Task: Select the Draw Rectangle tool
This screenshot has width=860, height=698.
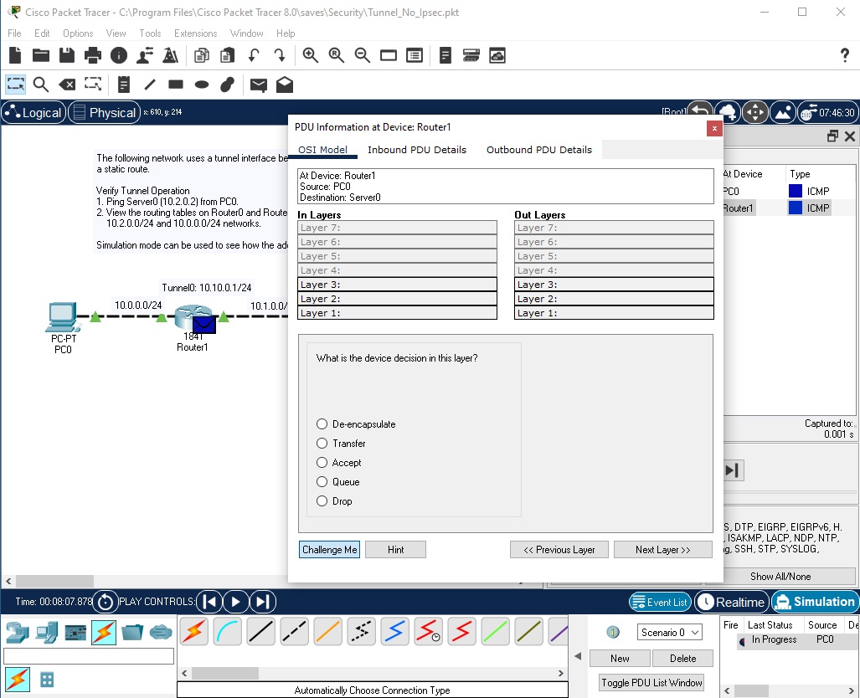Action: point(176,85)
